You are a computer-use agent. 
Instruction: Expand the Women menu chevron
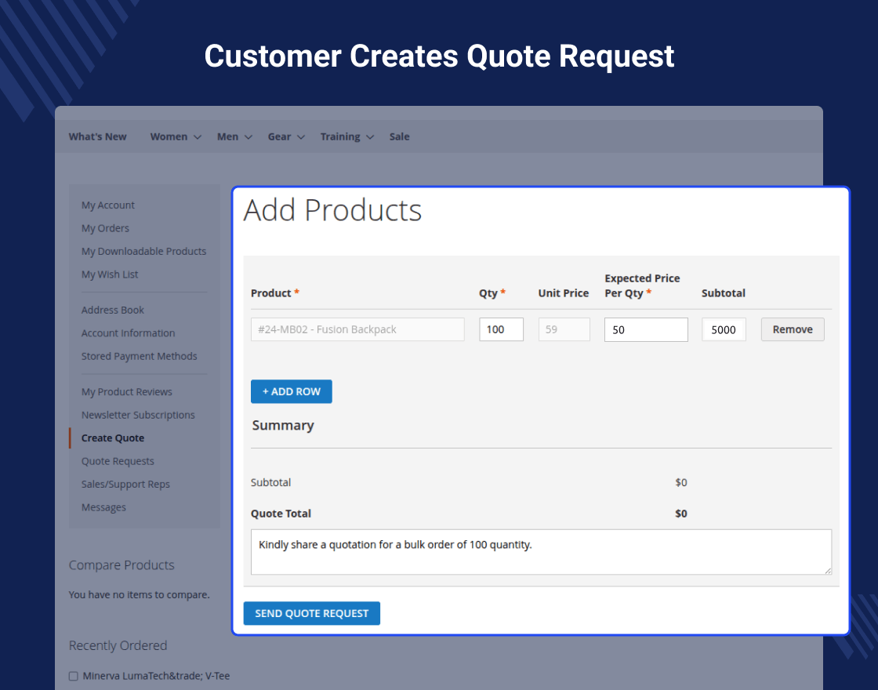[x=198, y=137]
